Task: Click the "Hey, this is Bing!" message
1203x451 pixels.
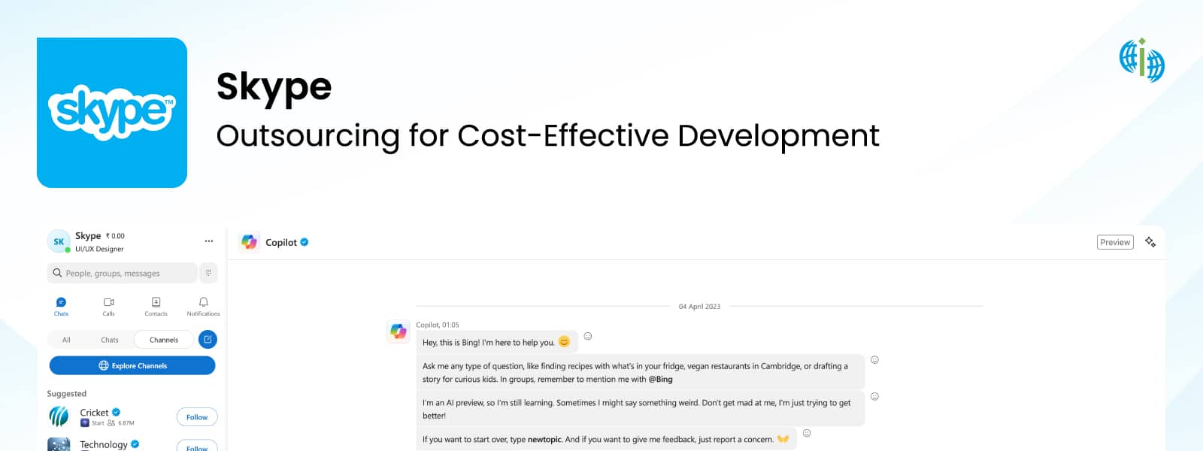Action: point(498,342)
